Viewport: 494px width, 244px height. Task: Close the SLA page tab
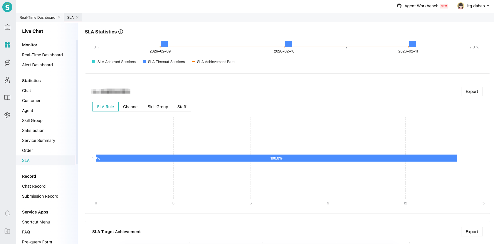click(77, 17)
